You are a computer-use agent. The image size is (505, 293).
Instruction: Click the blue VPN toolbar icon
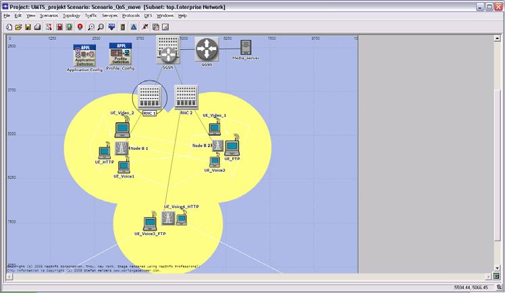tap(112, 27)
